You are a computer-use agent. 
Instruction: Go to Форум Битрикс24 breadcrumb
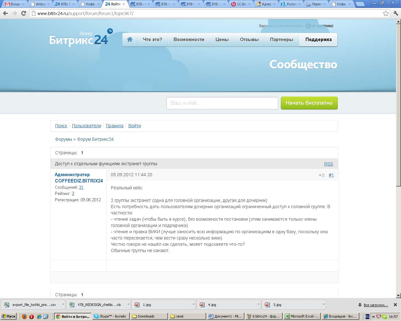pos(95,139)
